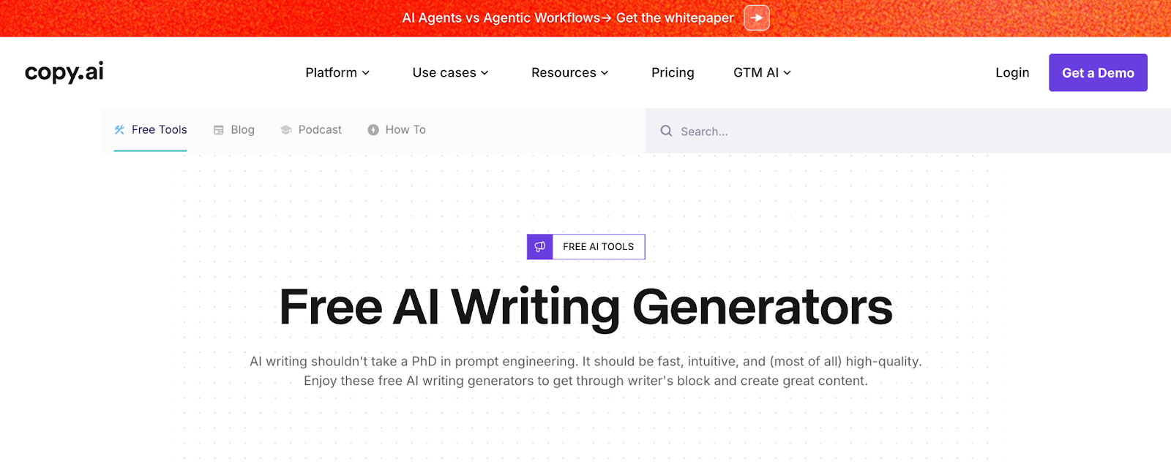This screenshot has height=464, width=1171.
Task: Expand the Resources dropdown menu
Action: 569,72
